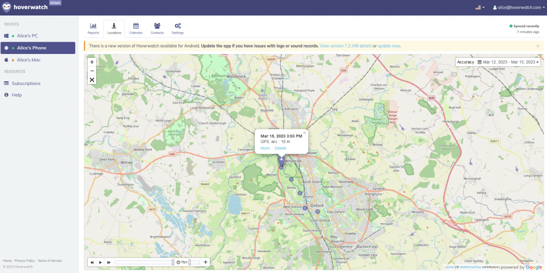547x273 pixels.
Task: Click the Contacts people icon
Action: [157, 26]
